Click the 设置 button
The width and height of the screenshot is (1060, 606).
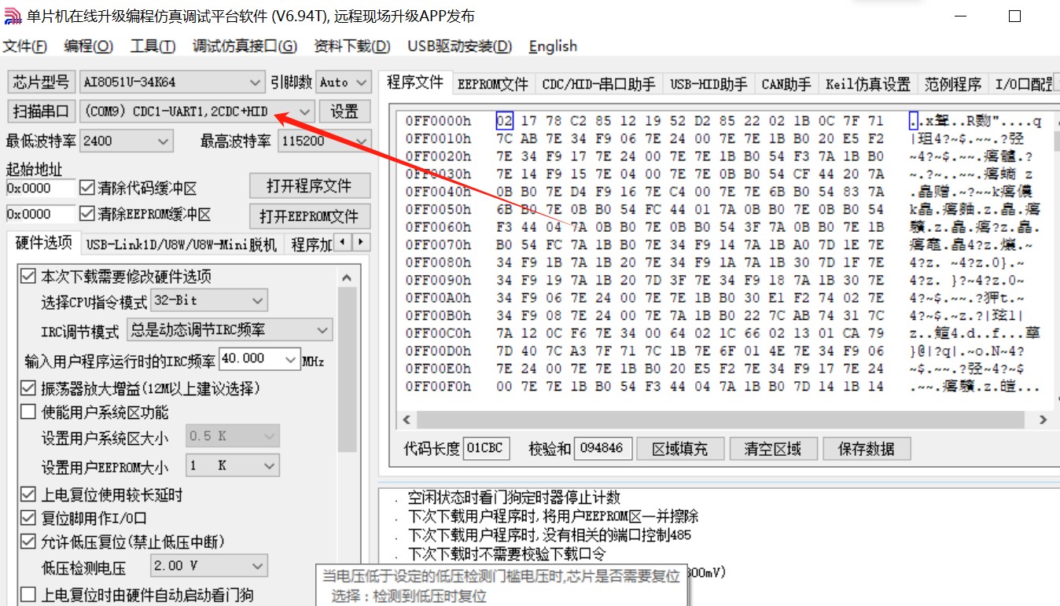(x=344, y=111)
